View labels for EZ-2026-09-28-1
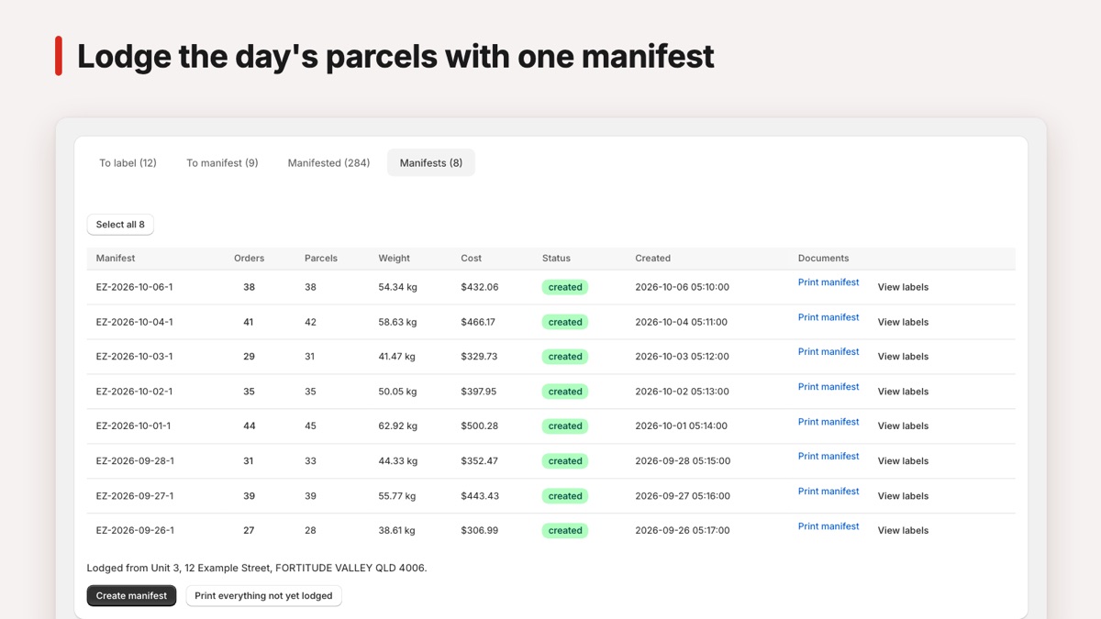Viewport: 1101px width, 619px height. coord(903,461)
